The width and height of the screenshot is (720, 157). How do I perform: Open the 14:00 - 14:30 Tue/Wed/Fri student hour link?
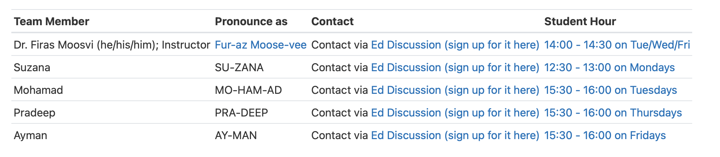coord(617,45)
